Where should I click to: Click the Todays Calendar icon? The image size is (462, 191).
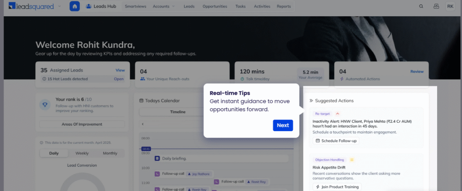tap(141, 101)
